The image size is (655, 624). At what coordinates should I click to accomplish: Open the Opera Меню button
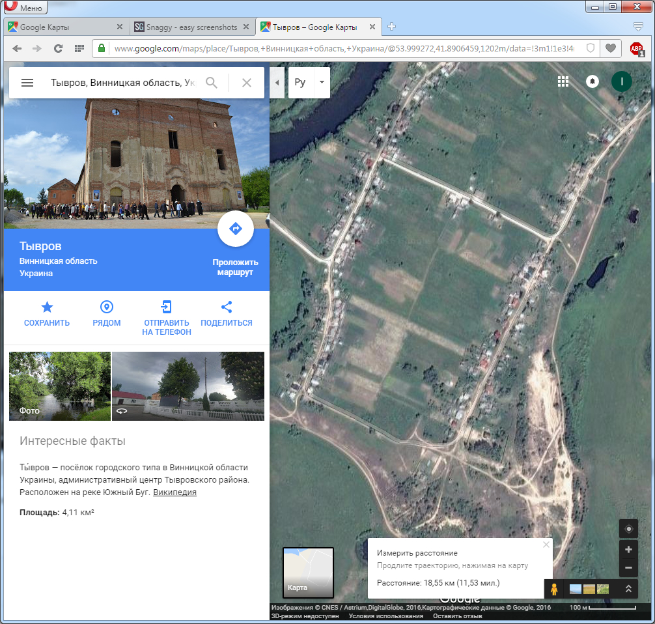click(x=25, y=7)
